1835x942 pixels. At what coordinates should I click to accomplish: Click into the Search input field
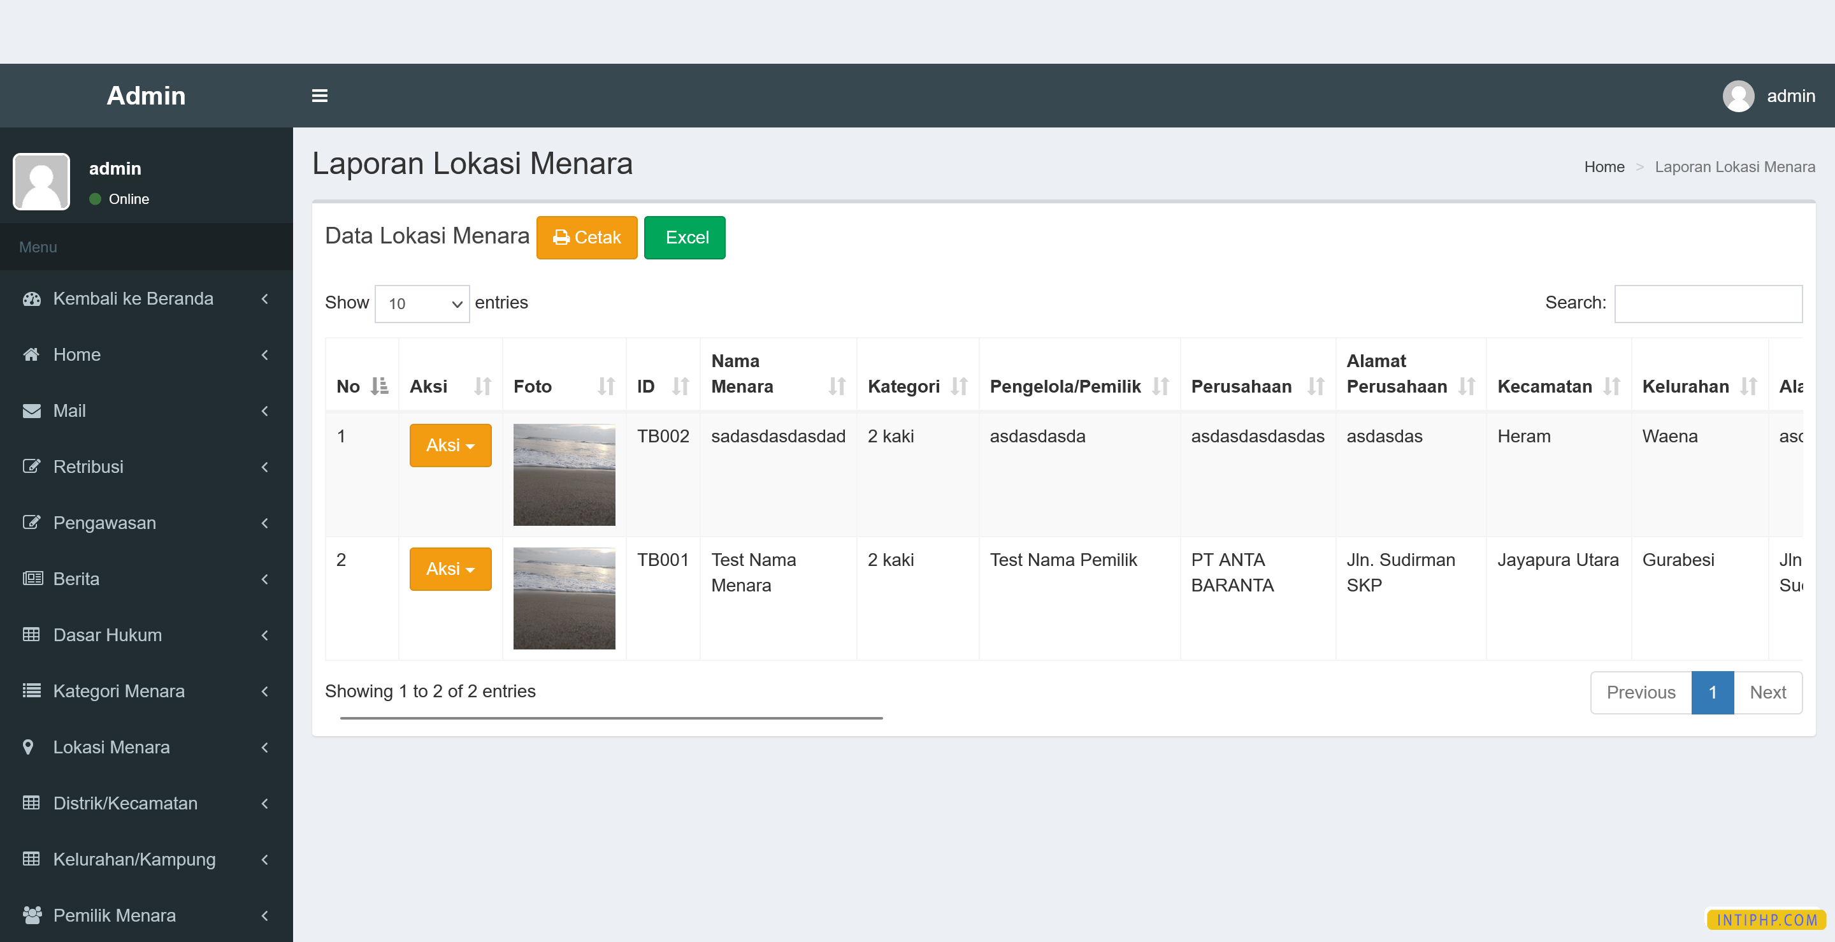[x=1708, y=303]
